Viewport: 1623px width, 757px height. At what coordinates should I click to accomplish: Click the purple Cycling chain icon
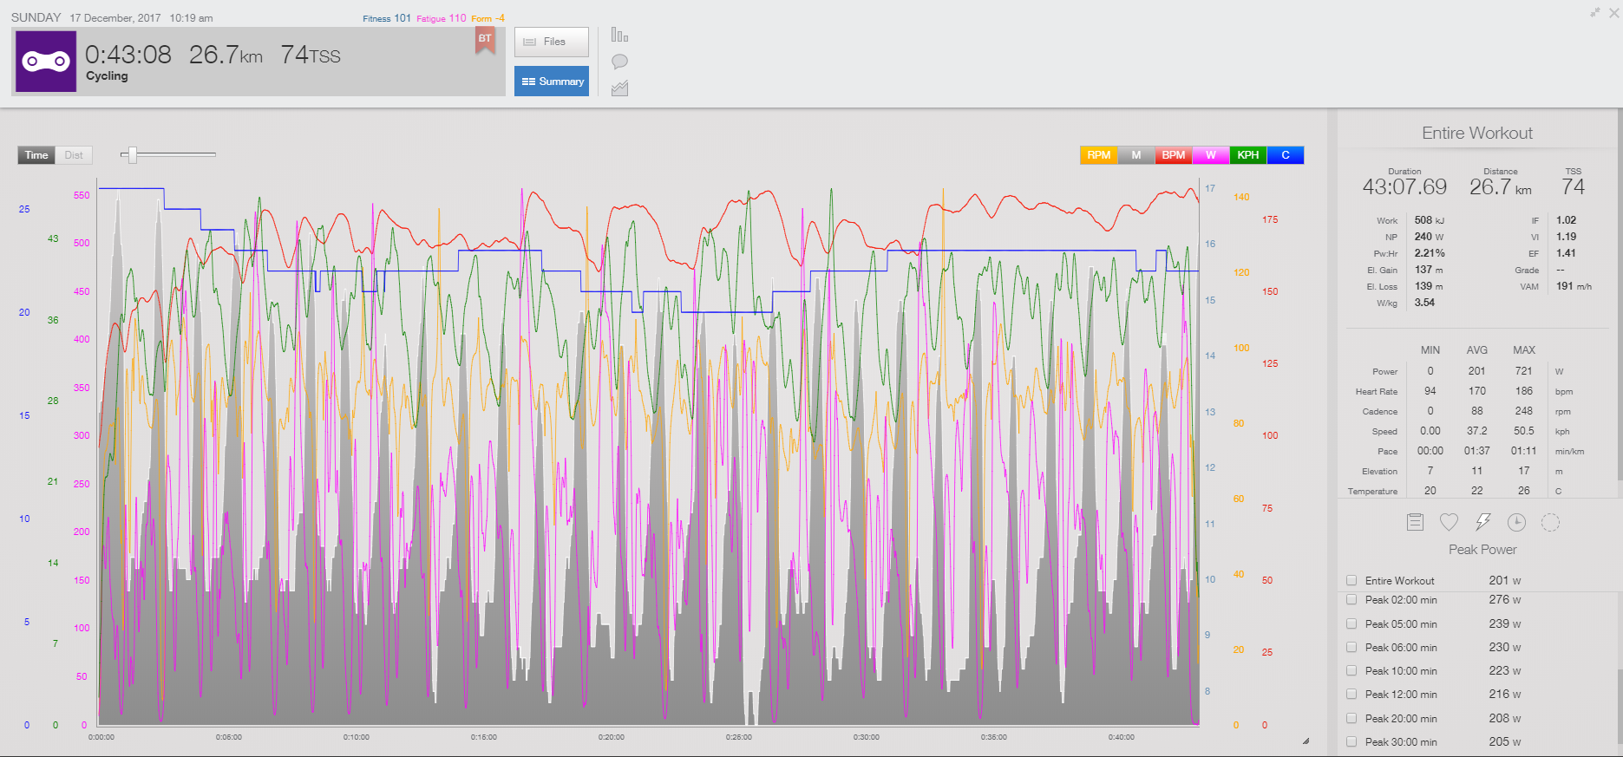point(46,62)
